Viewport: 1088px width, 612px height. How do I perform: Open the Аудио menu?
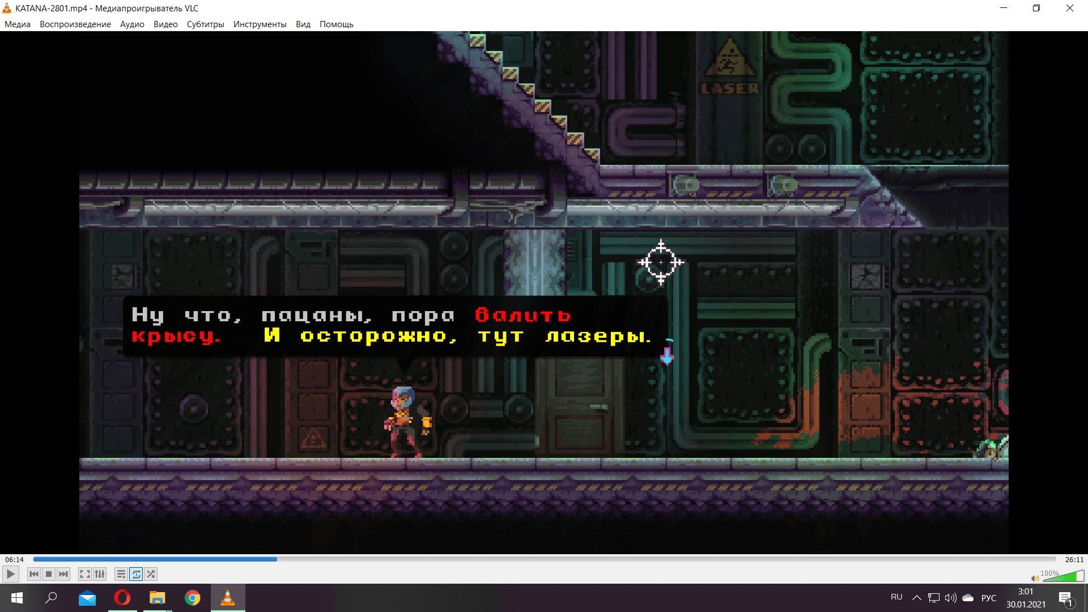132,24
